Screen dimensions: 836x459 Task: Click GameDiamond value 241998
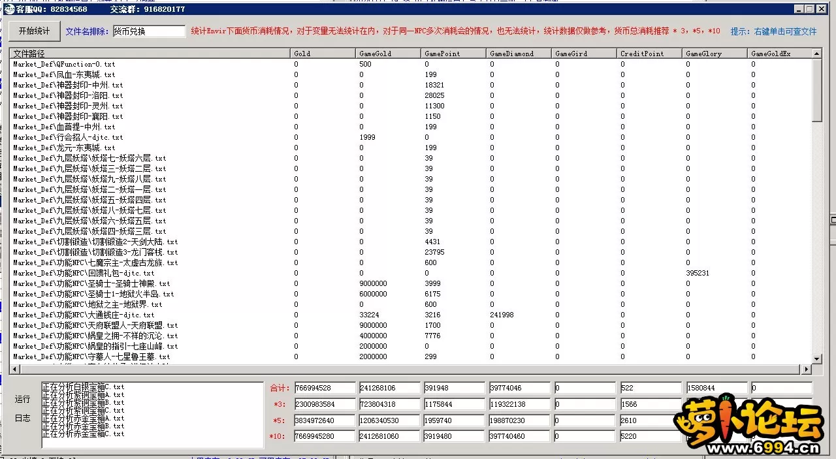502,315
